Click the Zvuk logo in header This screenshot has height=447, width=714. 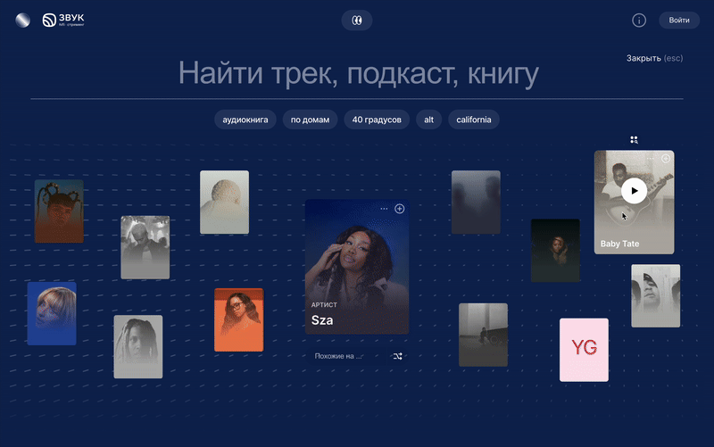(63, 20)
